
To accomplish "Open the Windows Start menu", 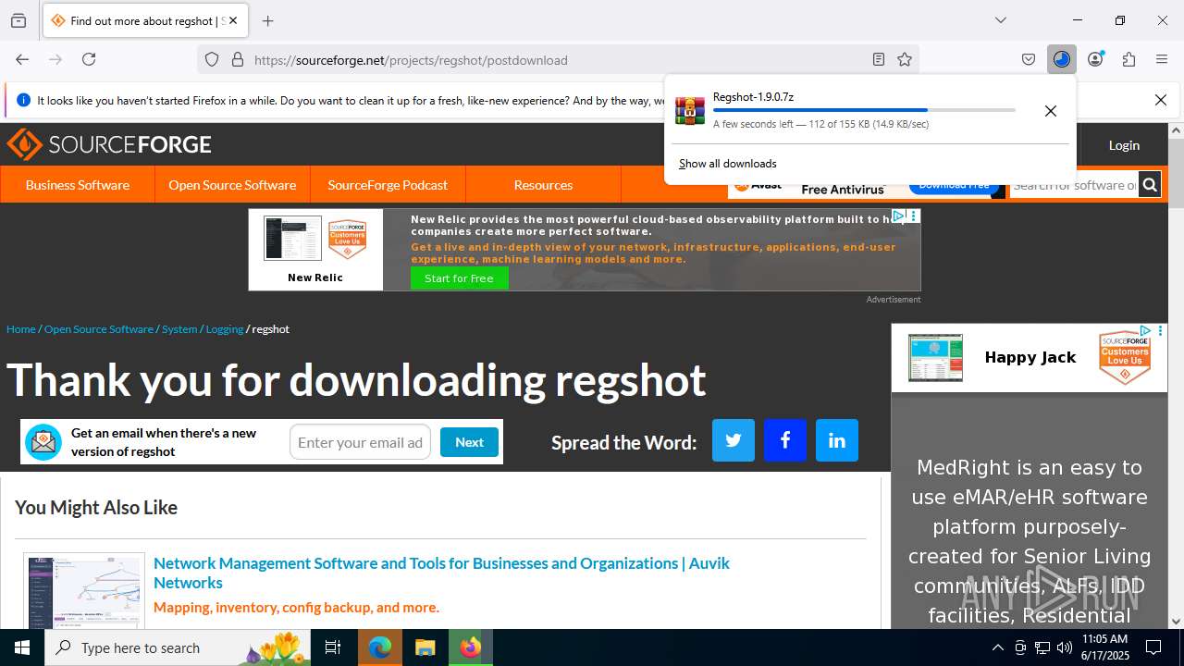I will tap(22, 647).
